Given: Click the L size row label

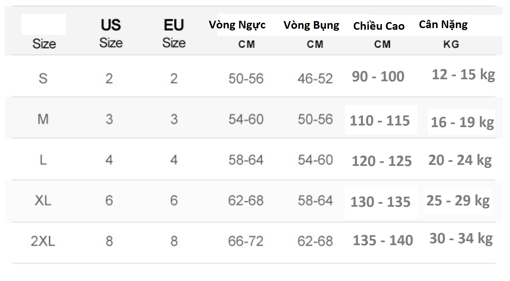Looking at the screenshot, I should (x=43, y=160).
